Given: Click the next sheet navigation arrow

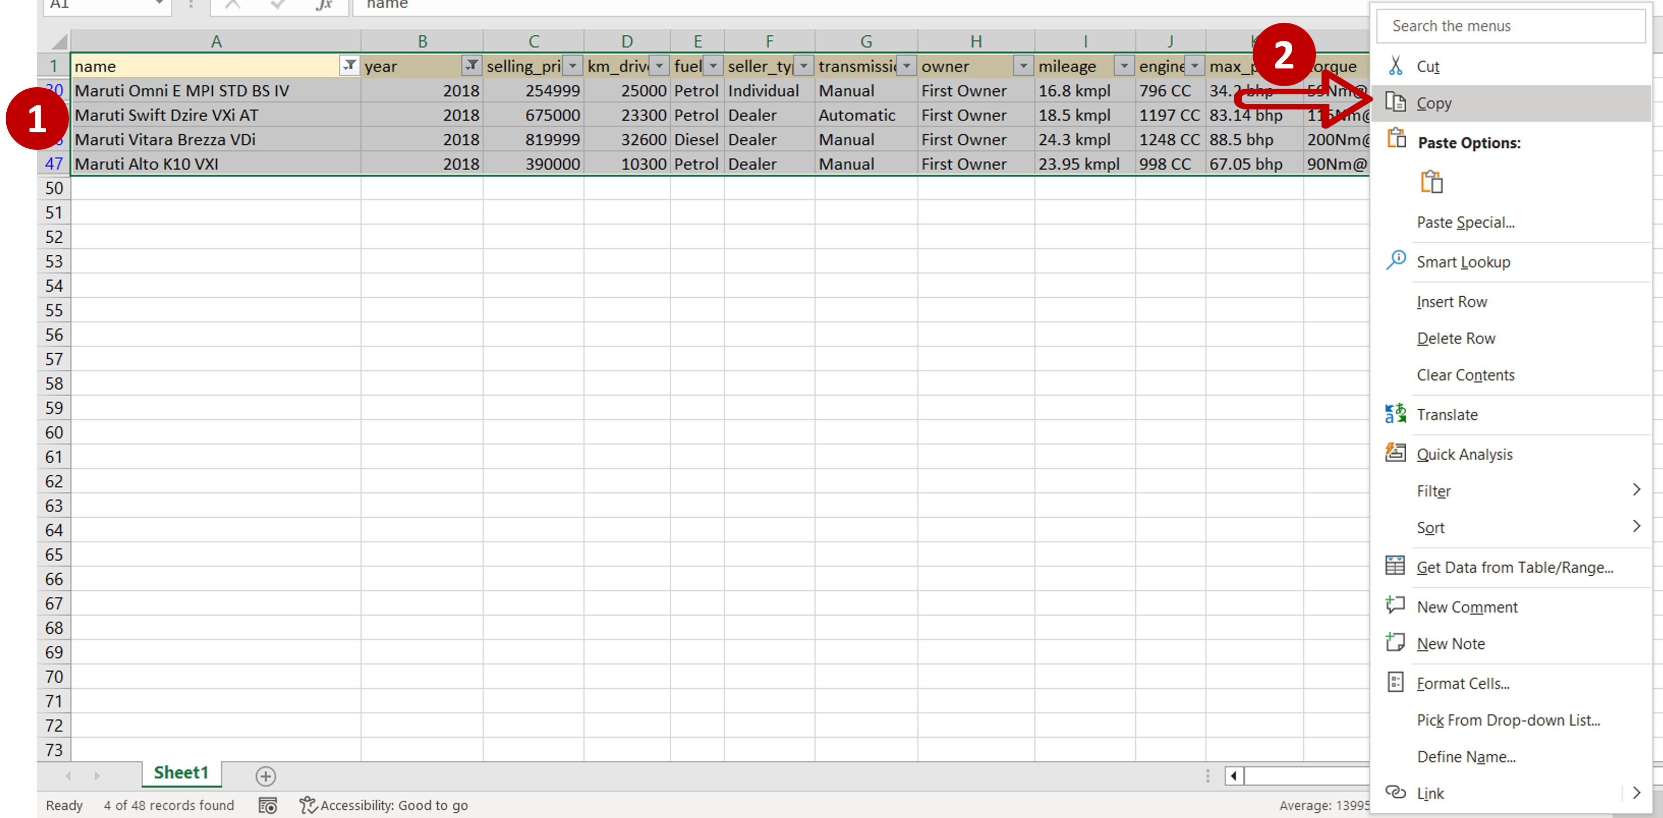Looking at the screenshot, I should click(97, 775).
